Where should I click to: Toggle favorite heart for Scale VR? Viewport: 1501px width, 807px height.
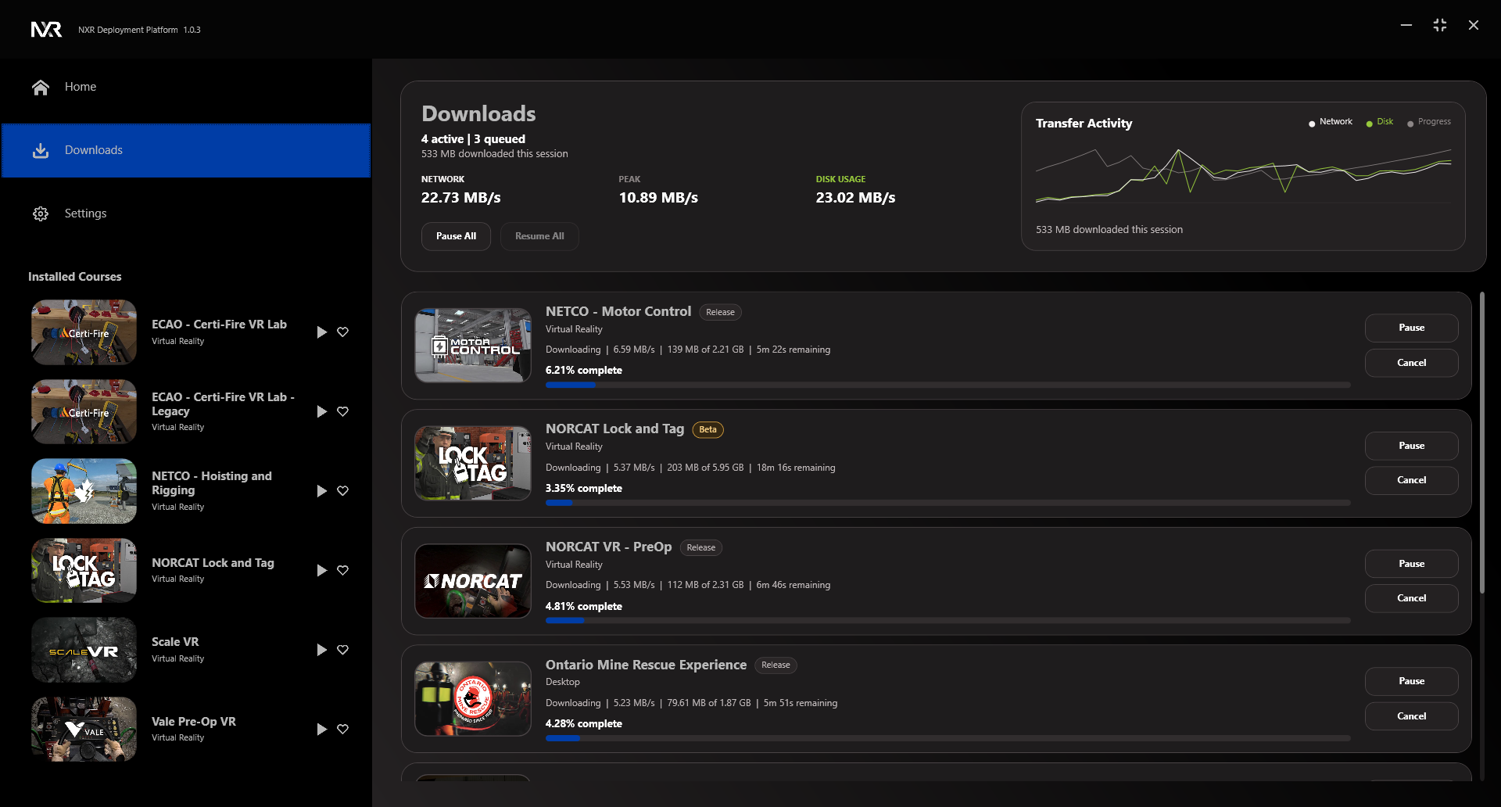click(342, 650)
